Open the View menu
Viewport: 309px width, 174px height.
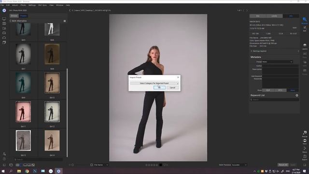52,5
